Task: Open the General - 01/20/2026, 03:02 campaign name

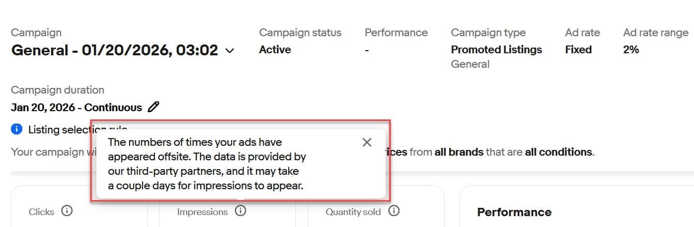Action: pos(114,51)
